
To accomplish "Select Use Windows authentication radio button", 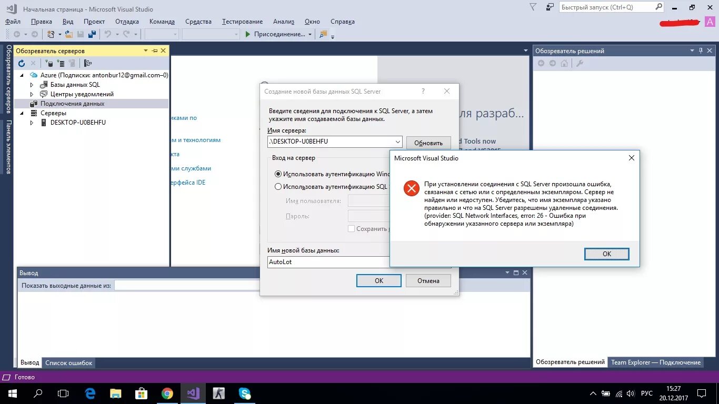I will click(x=278, y=174).
